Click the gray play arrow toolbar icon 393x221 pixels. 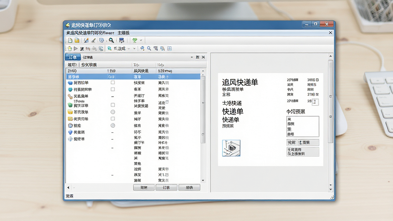(76, 49)
